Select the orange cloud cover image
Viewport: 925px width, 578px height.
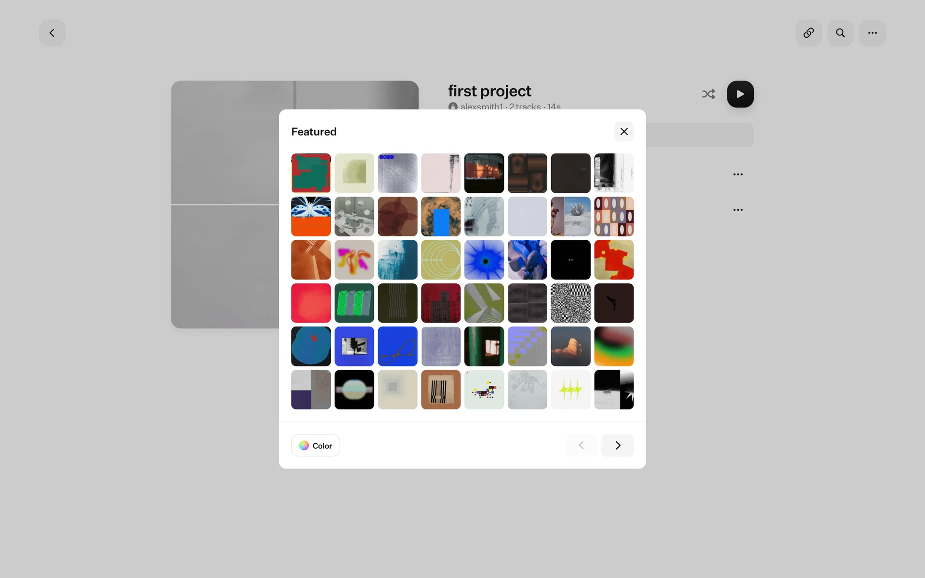tap(570, 346)
